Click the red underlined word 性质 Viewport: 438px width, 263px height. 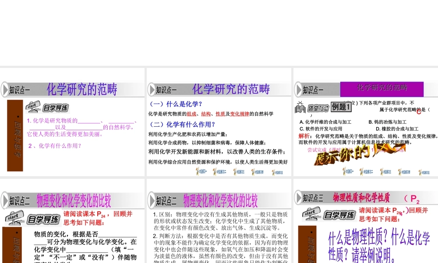point(220,114)
